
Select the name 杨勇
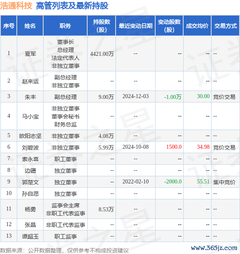coord(30,209)
